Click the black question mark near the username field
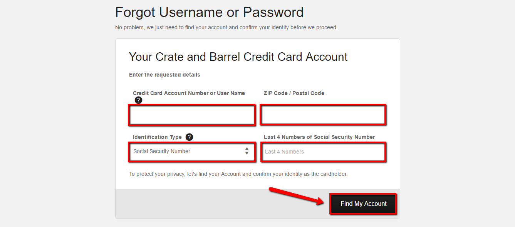This screenshot has height=227, width=515. tap(138, 100)
